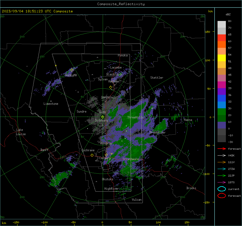Screen dimensions: 242x226
Task: Click the 36 dBZ purple swatch
Action: click(x=222, y=91)
